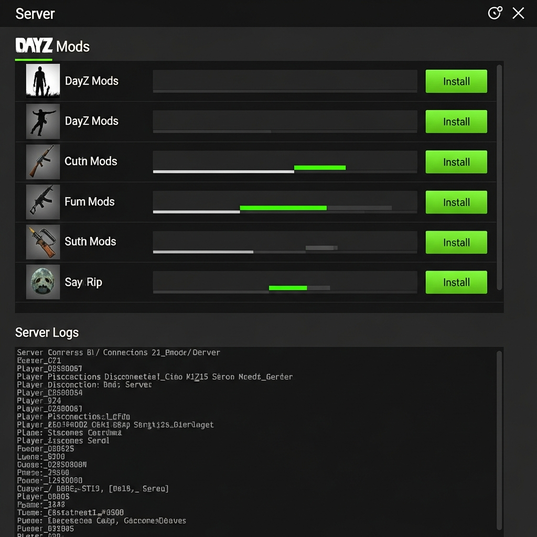Viewport: 537px width, 537px height.
Task: Install the first DayZ Mods entry
Action: tap(456, 81)
